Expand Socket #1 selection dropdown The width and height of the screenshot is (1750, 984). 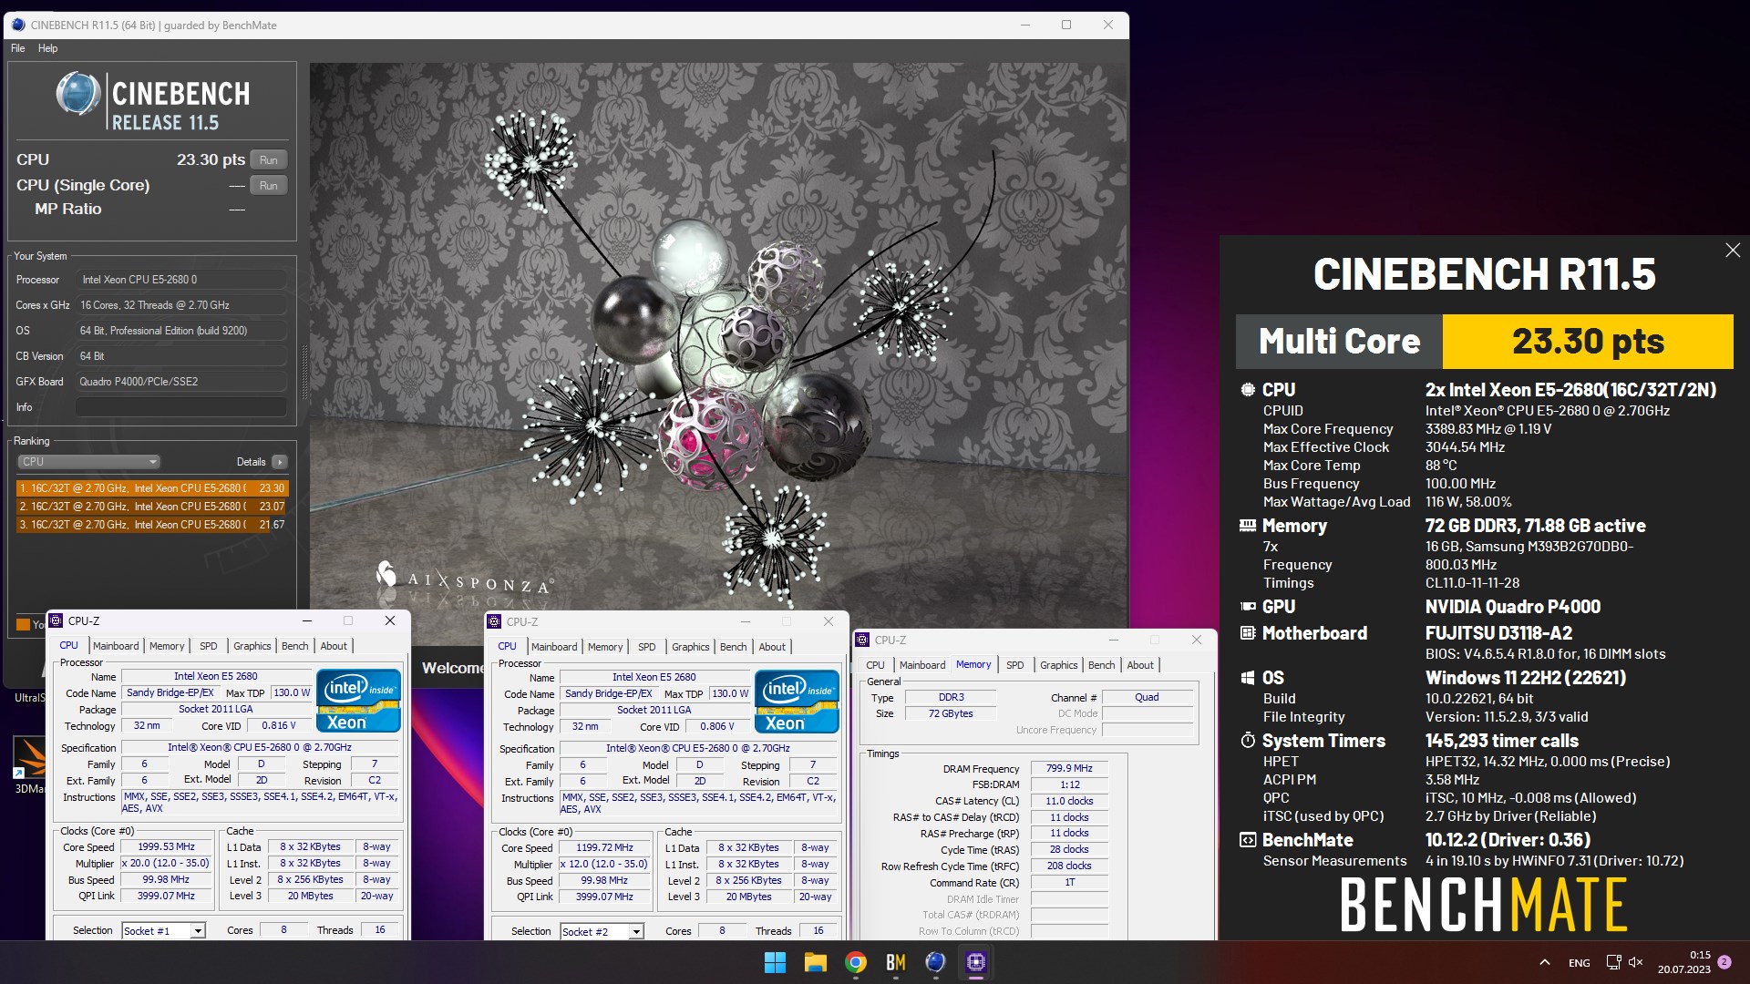tap(198, 931)
